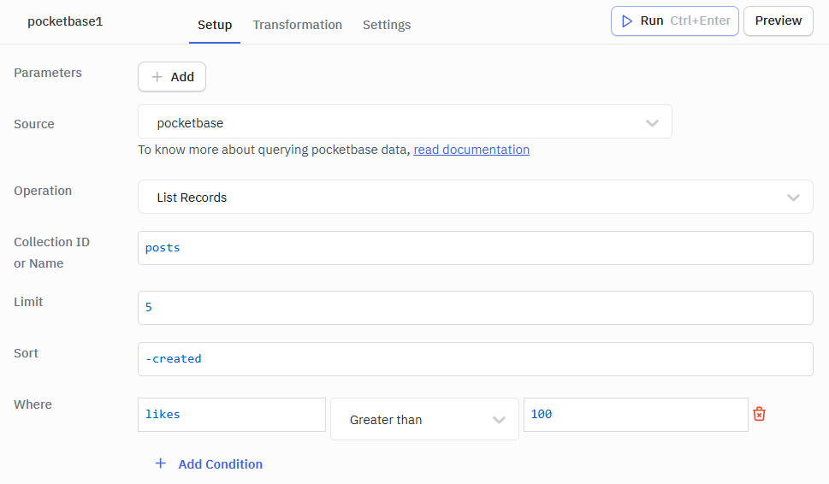This screenshot has height=484, width=829.
Task: Switch to the Transformation tab
Action: tap(297, 25)
